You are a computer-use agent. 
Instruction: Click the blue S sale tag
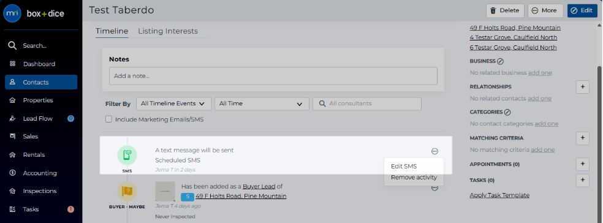coord(188,197)
